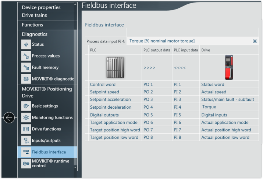Open Monitoring functions eye icon

pos(26,118)
